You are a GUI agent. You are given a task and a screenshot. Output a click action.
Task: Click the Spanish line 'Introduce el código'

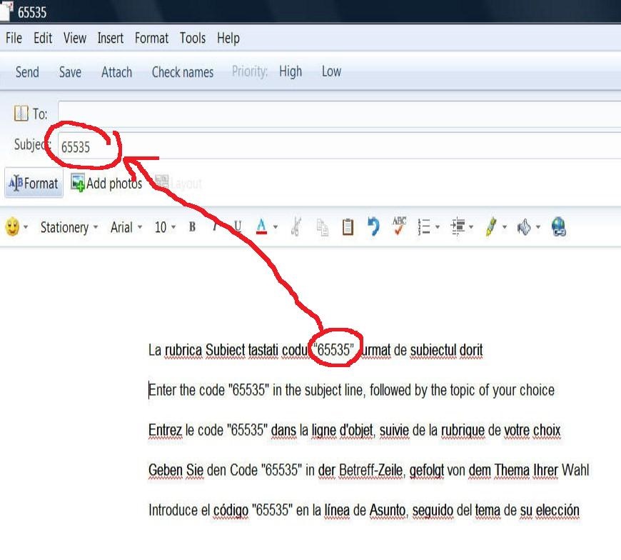pos(364,511)
